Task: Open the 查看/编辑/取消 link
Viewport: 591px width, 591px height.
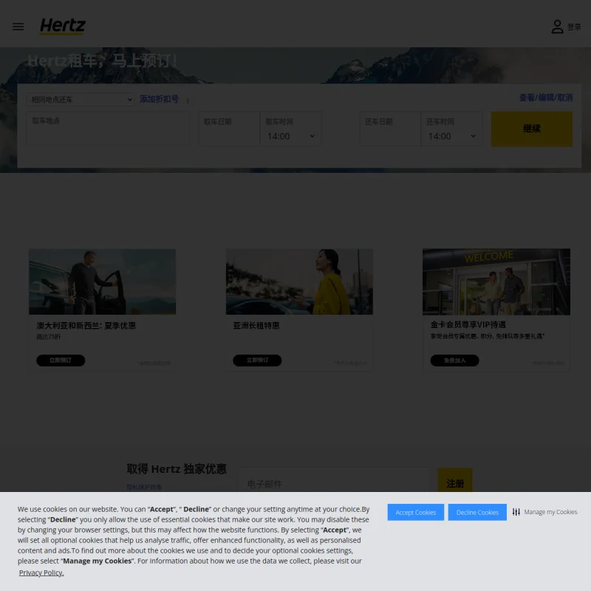Action: tap(545, 98)
